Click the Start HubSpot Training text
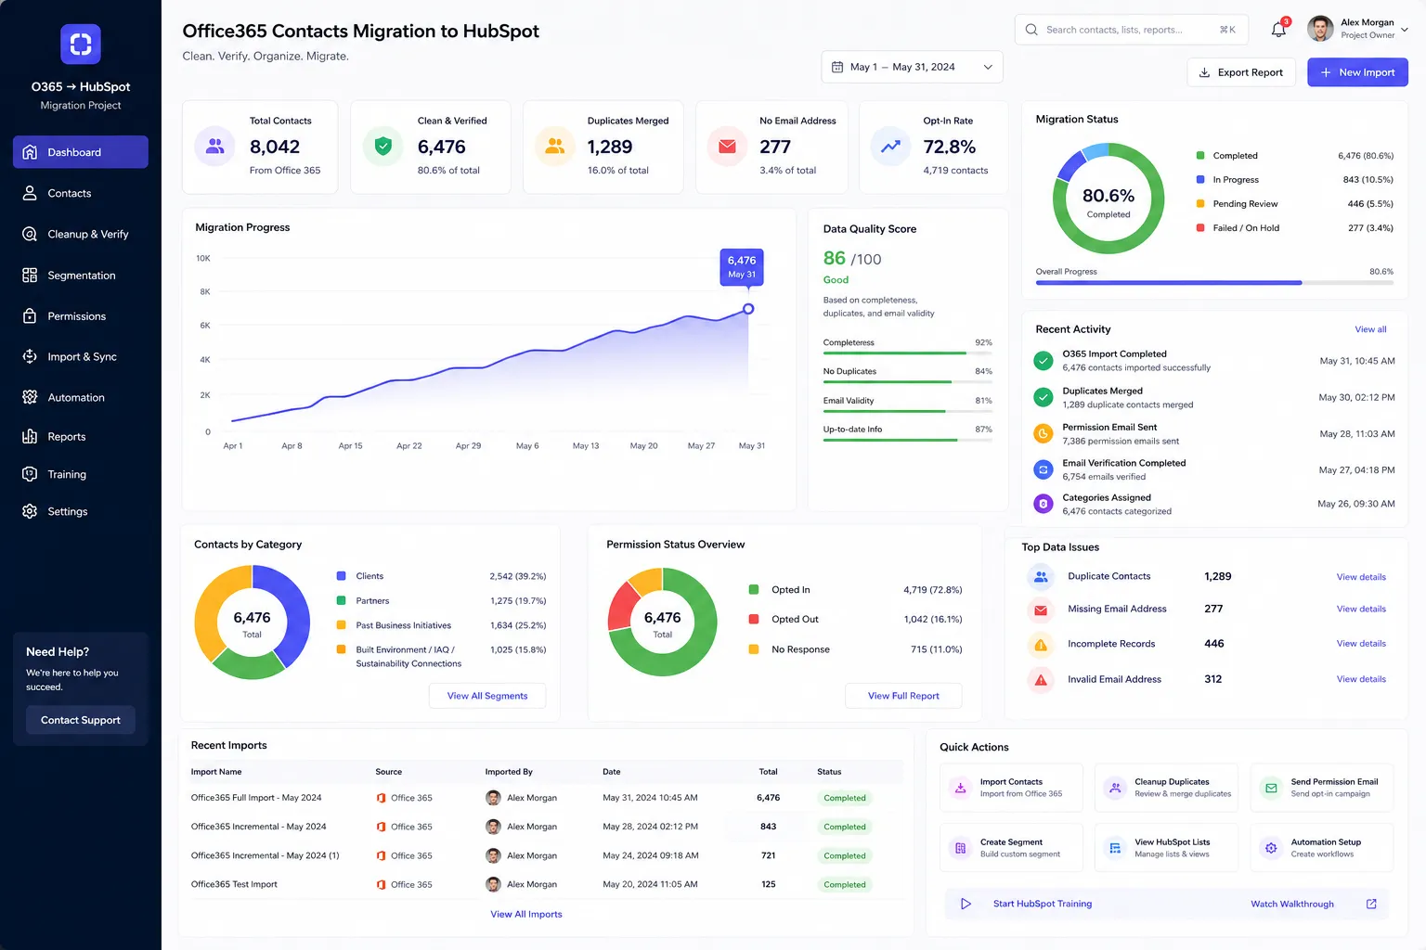 (x=1042, y=904)
